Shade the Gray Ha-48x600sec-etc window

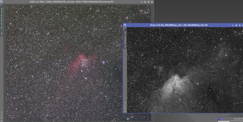pyautogui.click(x=236, y=25)
